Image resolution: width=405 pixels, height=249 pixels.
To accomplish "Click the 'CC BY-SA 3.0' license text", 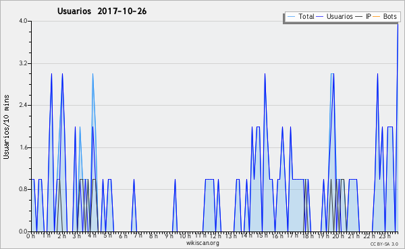I will coord(384,244).
